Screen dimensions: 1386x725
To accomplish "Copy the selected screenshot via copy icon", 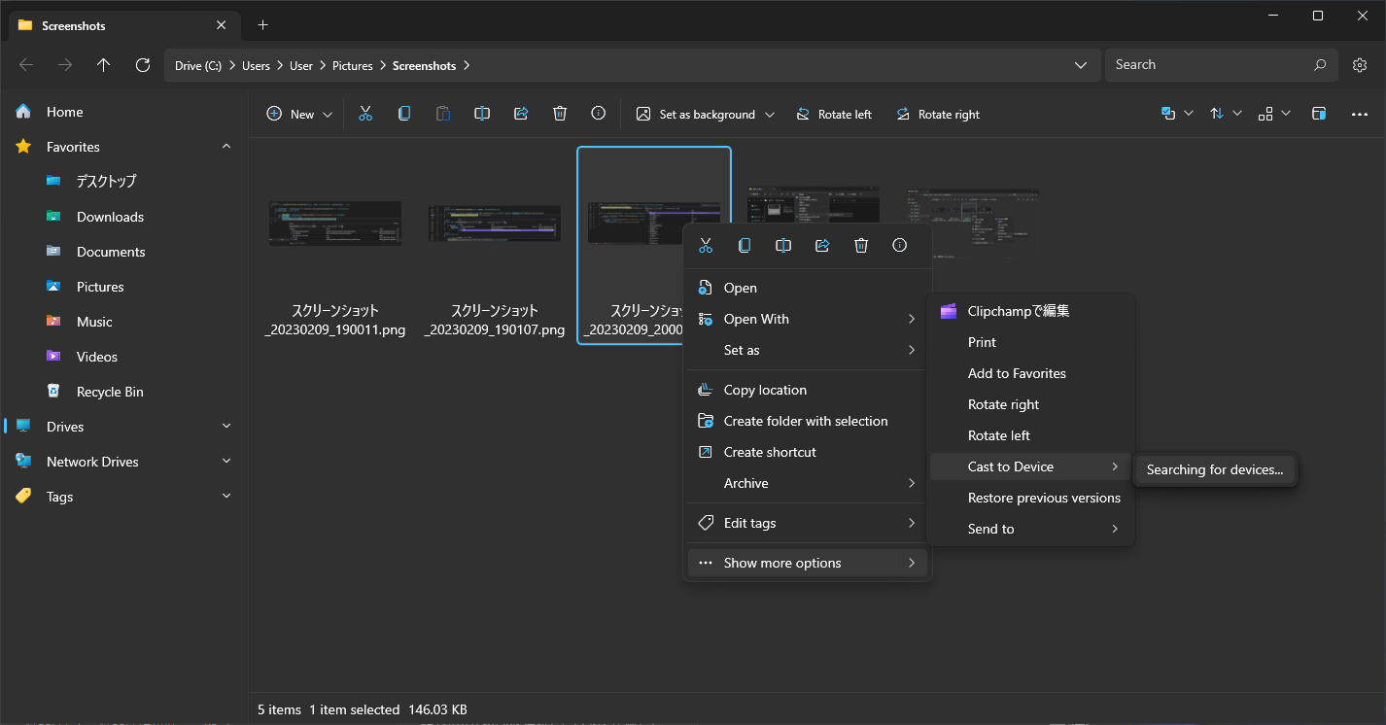I will click(x=745, y=245).
